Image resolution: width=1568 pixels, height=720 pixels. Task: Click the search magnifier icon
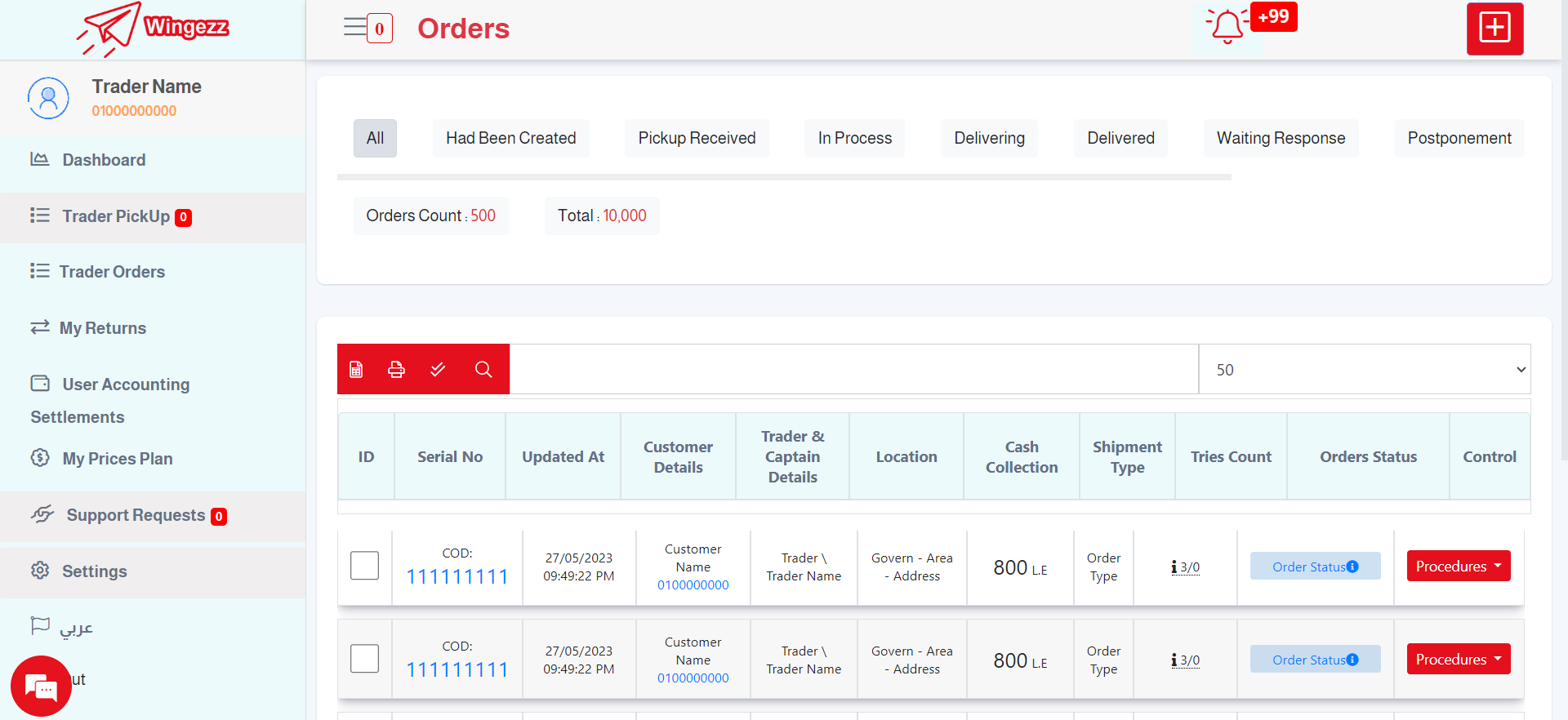click(x=483, y=370)
